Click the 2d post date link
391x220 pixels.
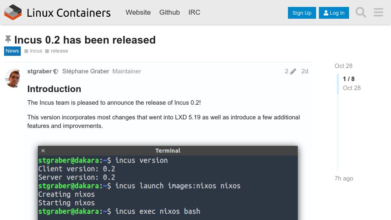pyautogui.click(x=305, y=71)
